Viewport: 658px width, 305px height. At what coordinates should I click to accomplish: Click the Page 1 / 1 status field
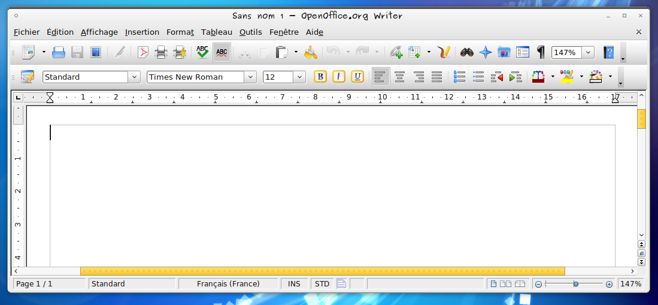coord(50,283)
